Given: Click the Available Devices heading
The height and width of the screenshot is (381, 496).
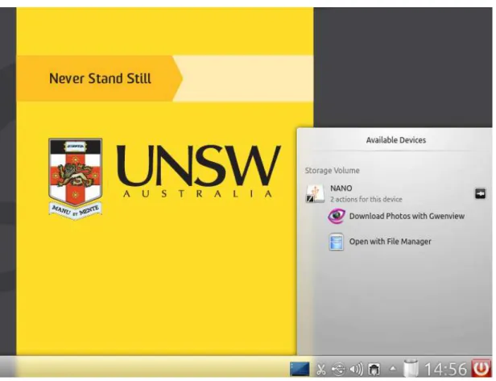Looking at the screenshot, I should point(395,140).
